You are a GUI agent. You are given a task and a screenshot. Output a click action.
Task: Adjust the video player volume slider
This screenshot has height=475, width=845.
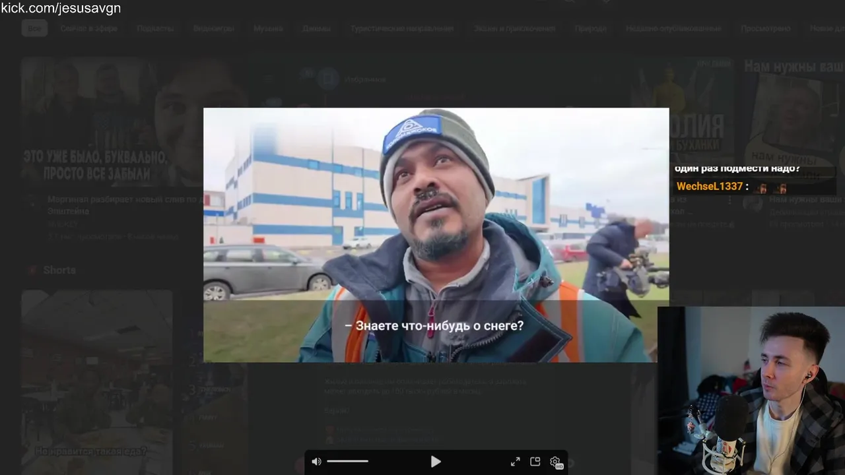click(x=348, y=461)
